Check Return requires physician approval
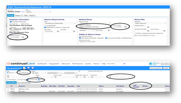 click(136, 33)
